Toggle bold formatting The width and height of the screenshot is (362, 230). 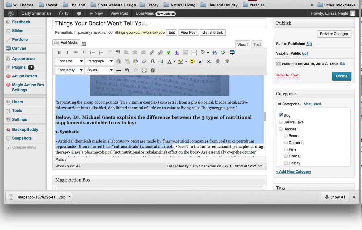point(59,52)
